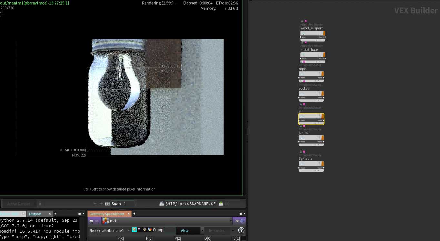440x241 pixels.
Task: Click the P[x] column header
Action: tap(120, 238)
